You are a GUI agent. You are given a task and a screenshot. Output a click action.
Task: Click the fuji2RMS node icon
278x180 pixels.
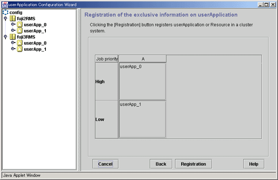click(x=13, y=18)
